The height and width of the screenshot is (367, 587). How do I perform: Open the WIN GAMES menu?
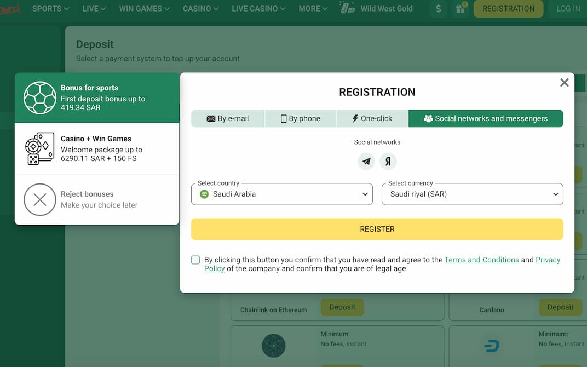pyautogui.click(x=144, y=9)
